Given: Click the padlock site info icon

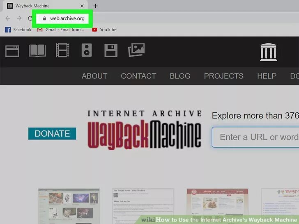Looking at the screenshot, I should click(44, 18).
